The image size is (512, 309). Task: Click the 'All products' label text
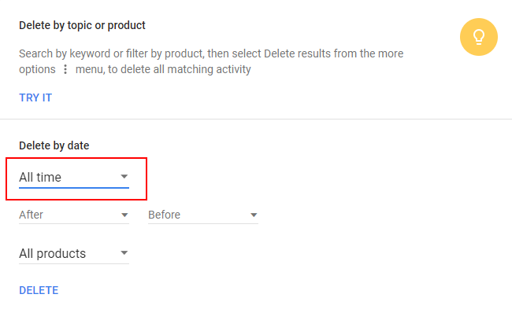(52, 254)
